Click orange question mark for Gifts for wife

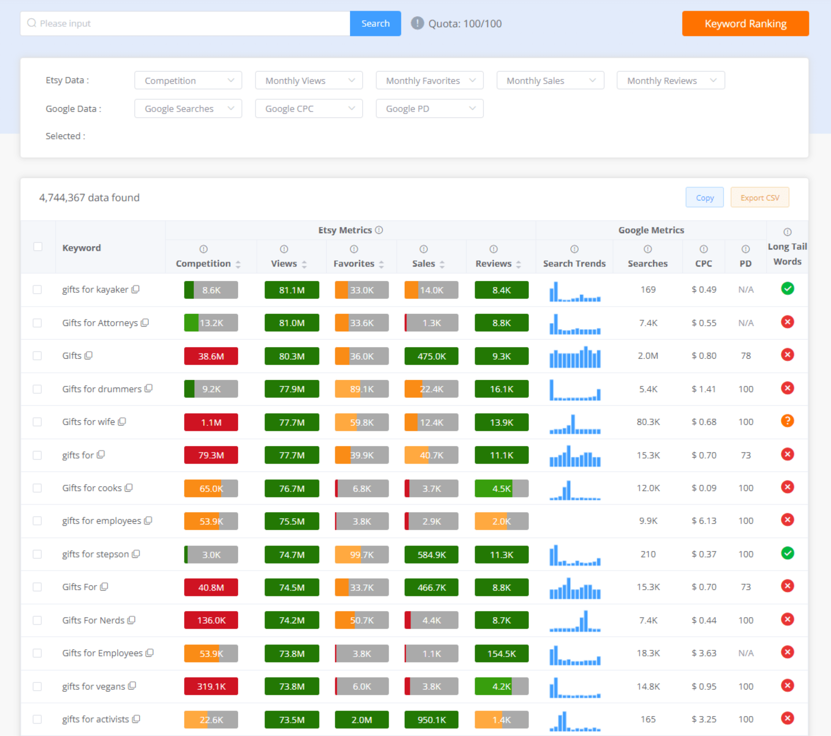click(787, 421)
